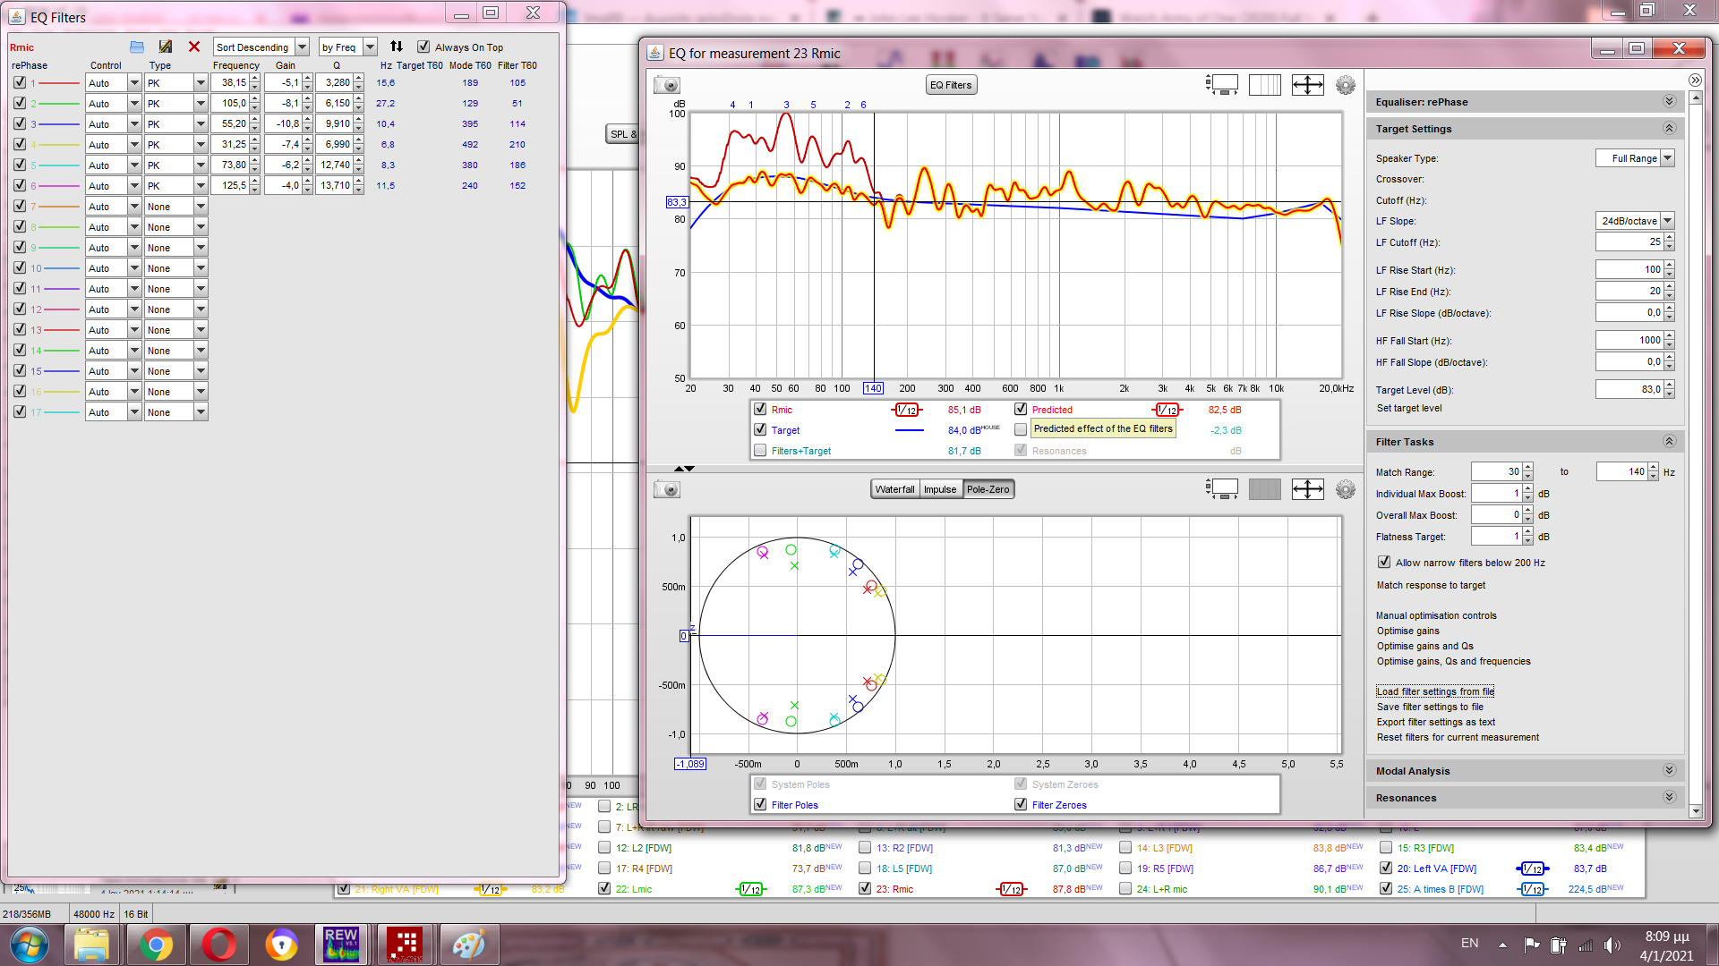
Task: Open red grid app in taskbar
Action: pos(405,945)
